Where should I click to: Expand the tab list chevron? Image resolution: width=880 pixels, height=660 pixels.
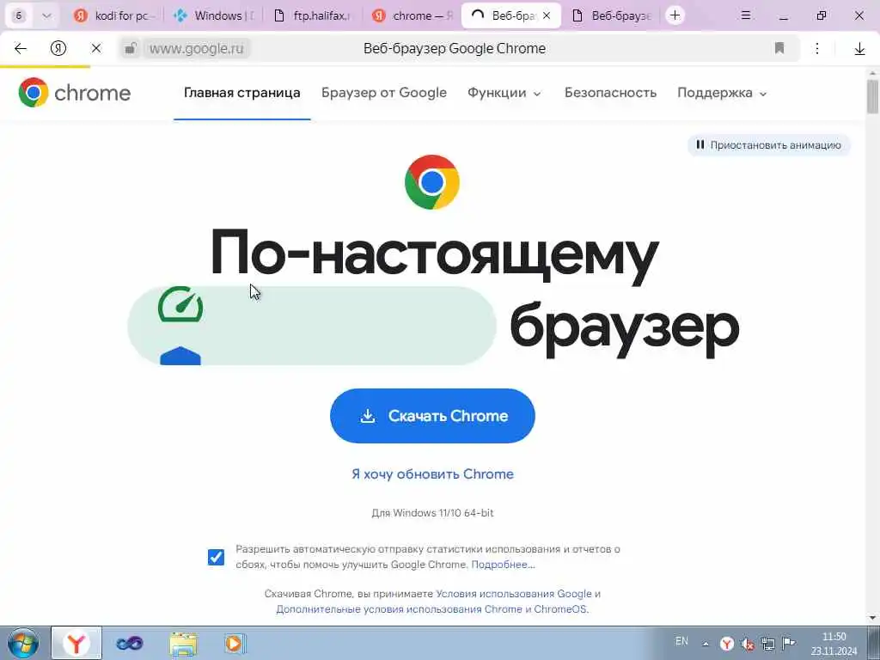(x=46, y=15)
